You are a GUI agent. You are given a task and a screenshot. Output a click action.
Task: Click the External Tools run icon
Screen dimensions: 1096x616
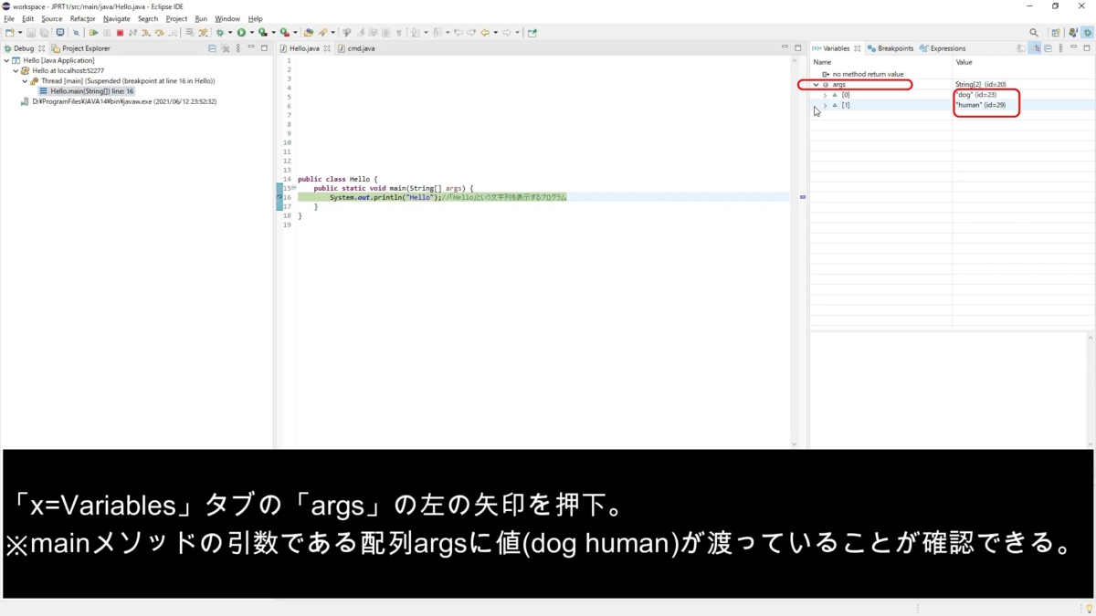(x=284, y=33)
